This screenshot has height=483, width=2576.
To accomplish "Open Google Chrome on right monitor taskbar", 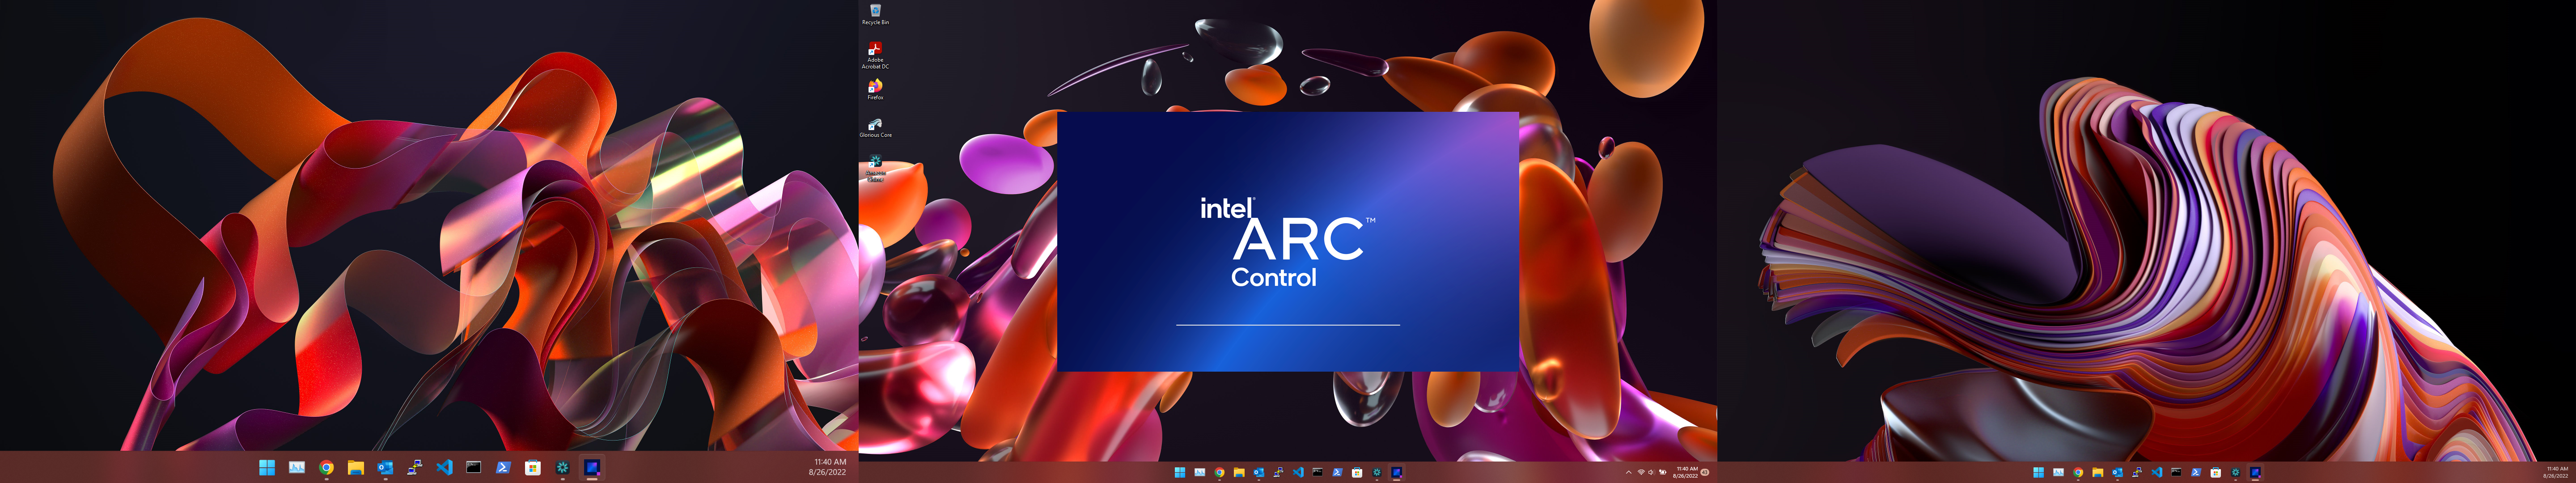I will (2078, 472).
